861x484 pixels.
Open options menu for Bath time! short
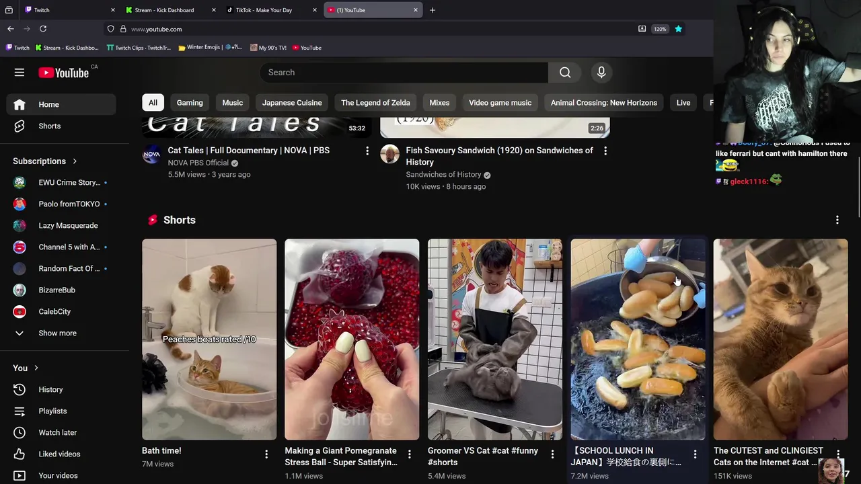pyautogui.click(x=266, y=454)
